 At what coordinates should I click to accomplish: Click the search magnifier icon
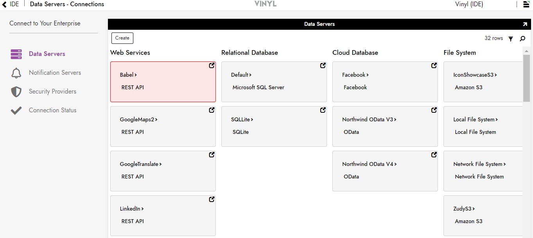(522, 39)
